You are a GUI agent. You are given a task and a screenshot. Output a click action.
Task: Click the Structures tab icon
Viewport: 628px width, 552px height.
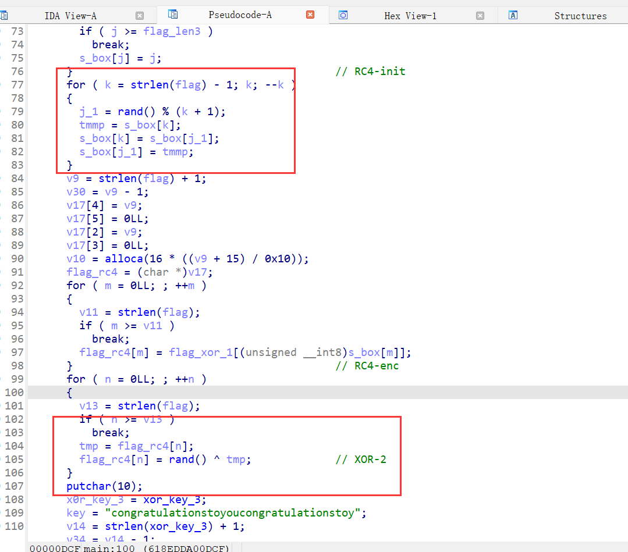[x=513, y=15]
